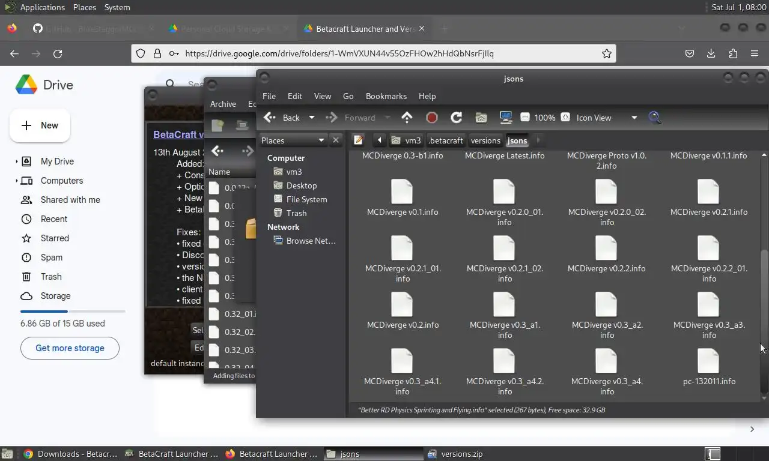The image size is (769, 461).
Task: Click Back arrow in jsons file manager
Action: tap(281, 118)
